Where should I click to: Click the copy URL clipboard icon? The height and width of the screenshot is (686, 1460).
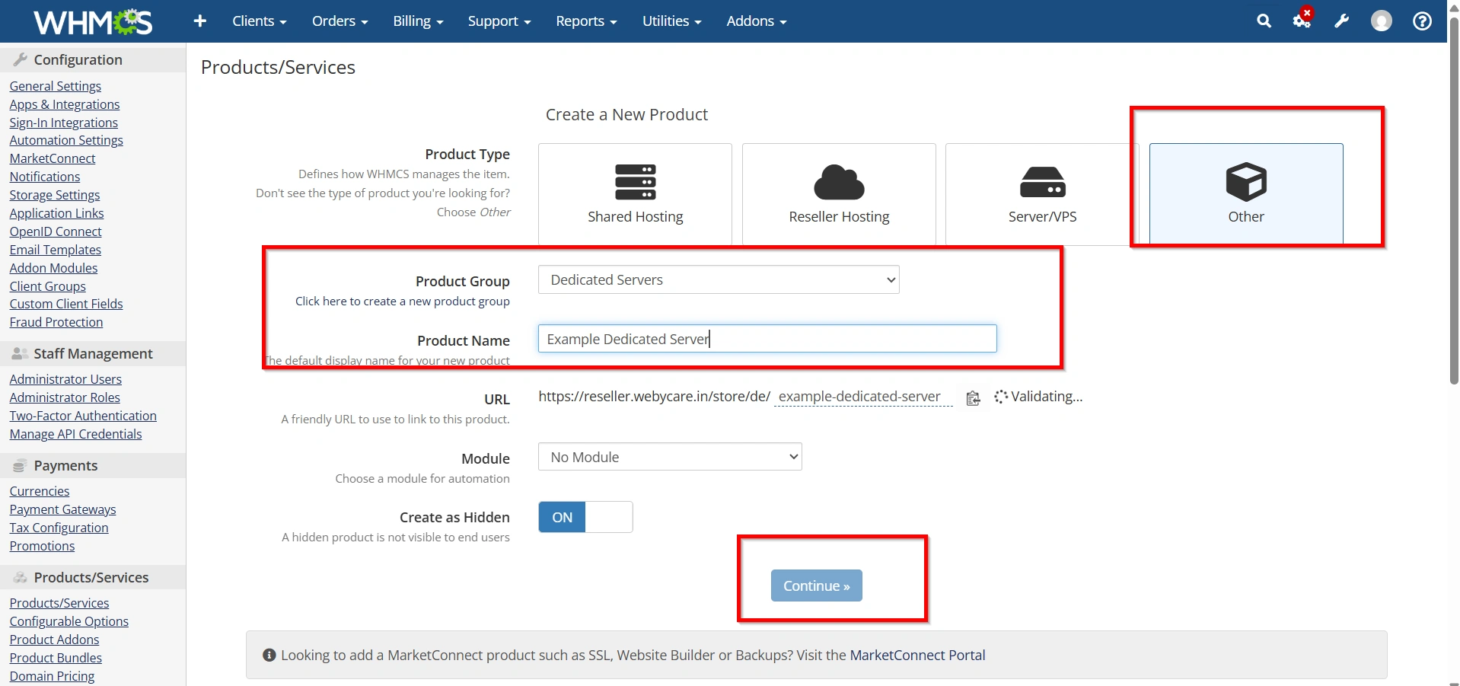973,398
